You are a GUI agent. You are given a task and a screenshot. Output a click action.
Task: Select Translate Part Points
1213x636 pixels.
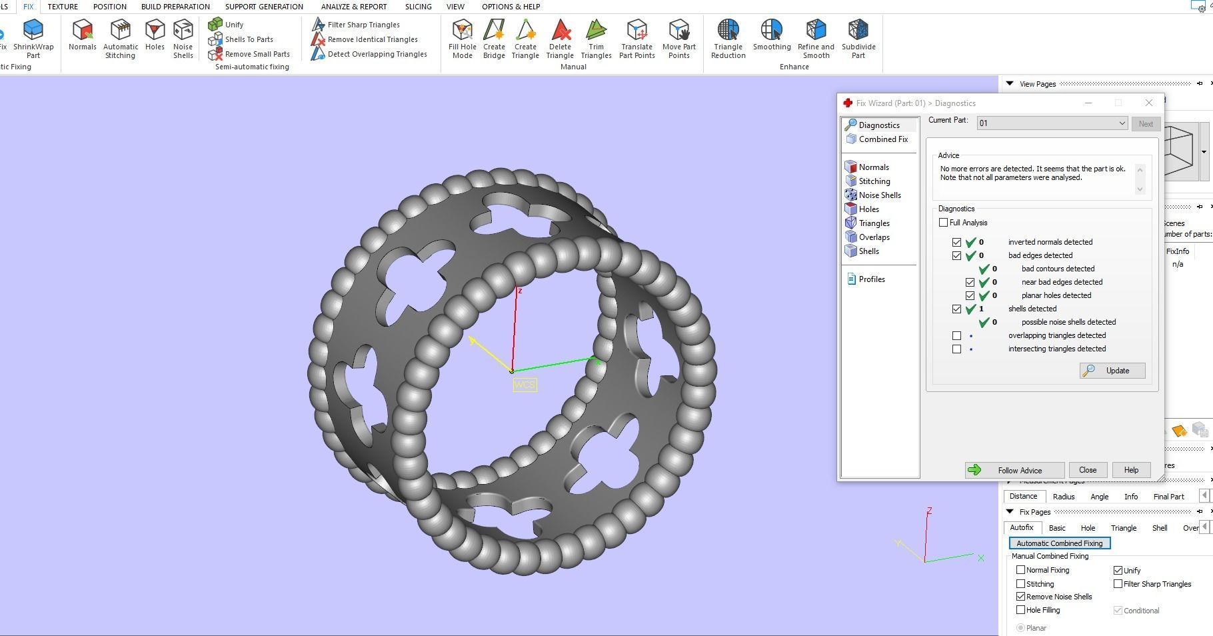[636, 39]
